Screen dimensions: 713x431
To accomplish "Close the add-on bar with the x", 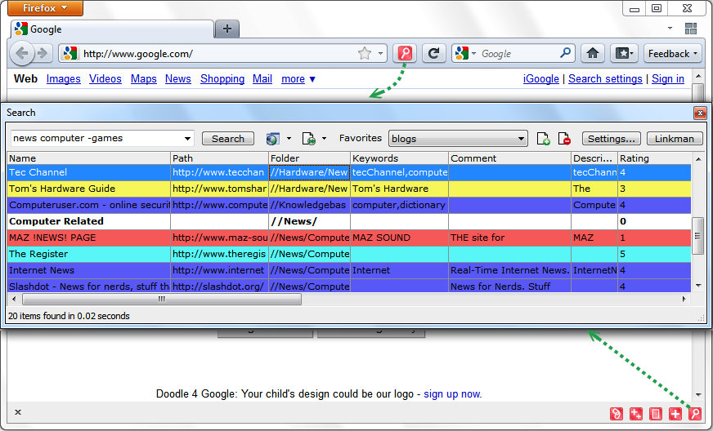I will point(18,412).
